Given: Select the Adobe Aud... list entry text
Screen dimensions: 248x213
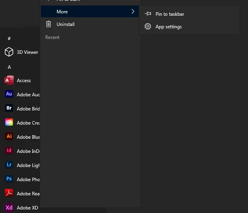Looking at the screenshot, I should [x=28, y=95].
